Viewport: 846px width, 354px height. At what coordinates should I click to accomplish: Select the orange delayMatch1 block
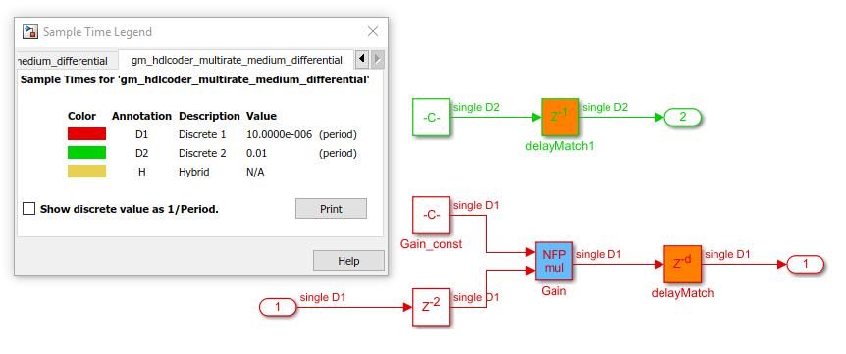[560, 118]
